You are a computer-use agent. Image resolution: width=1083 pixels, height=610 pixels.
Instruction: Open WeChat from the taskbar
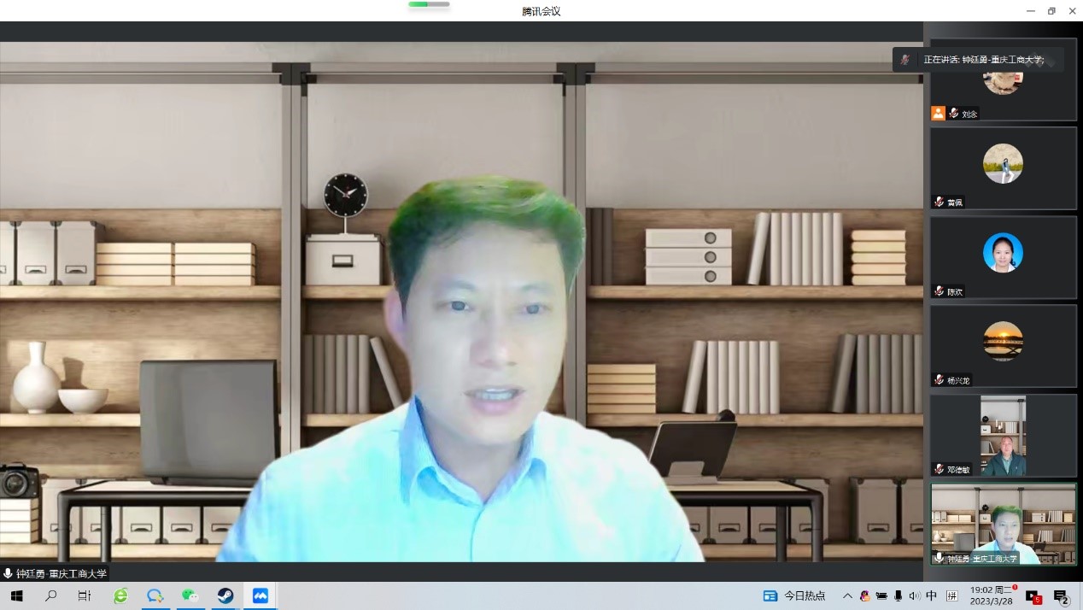pyautogui.click(x=190, y=596)
